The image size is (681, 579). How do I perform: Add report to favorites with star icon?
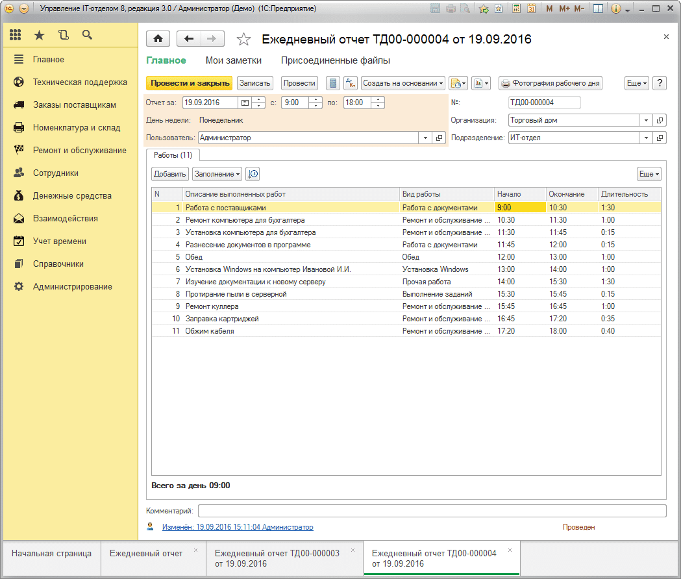click(x=243, y=40)
